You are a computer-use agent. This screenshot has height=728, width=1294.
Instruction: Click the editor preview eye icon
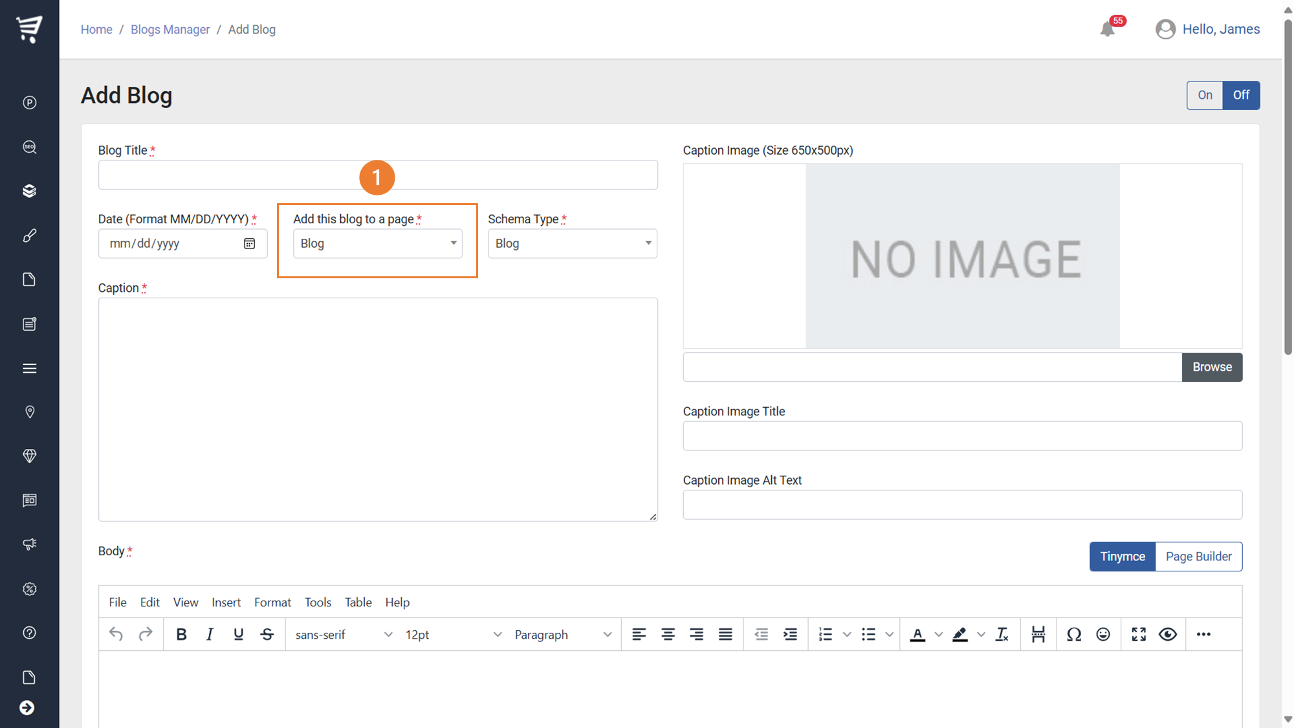click(x=1168, y=634)
